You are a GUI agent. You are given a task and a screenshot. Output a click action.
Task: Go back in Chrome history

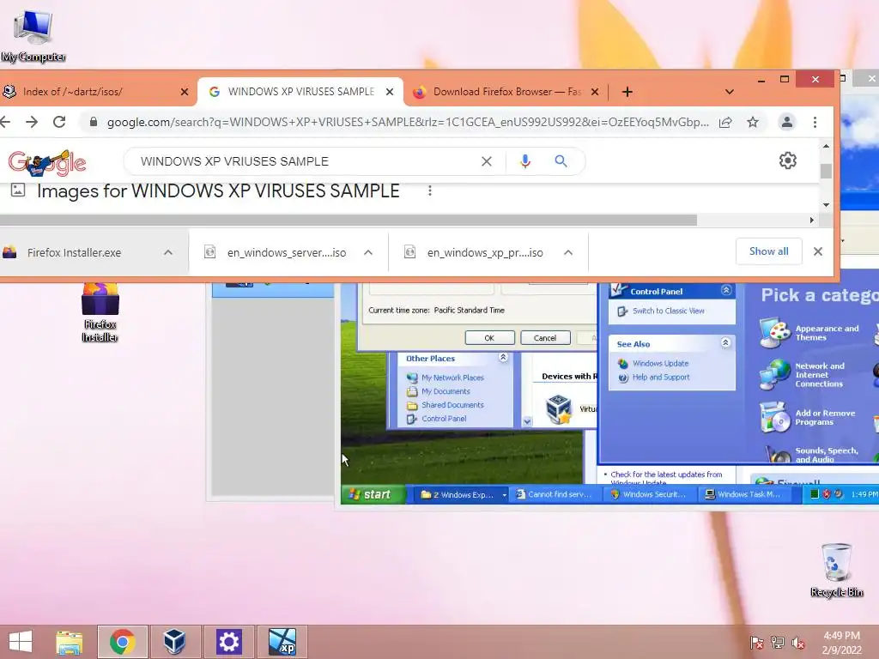click(5, 122)
